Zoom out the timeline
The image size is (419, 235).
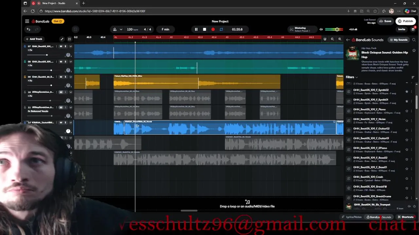[x=332, y=39]
